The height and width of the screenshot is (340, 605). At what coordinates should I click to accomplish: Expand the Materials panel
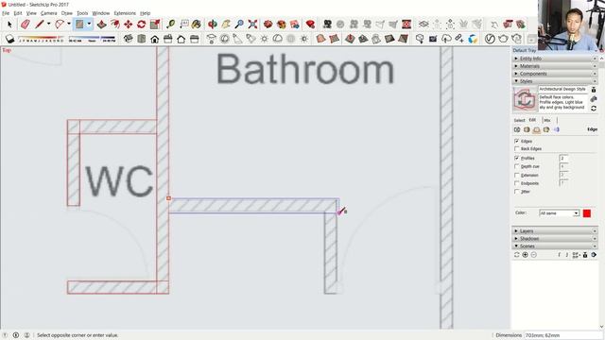pyautogui.click(x=555, y=66)
